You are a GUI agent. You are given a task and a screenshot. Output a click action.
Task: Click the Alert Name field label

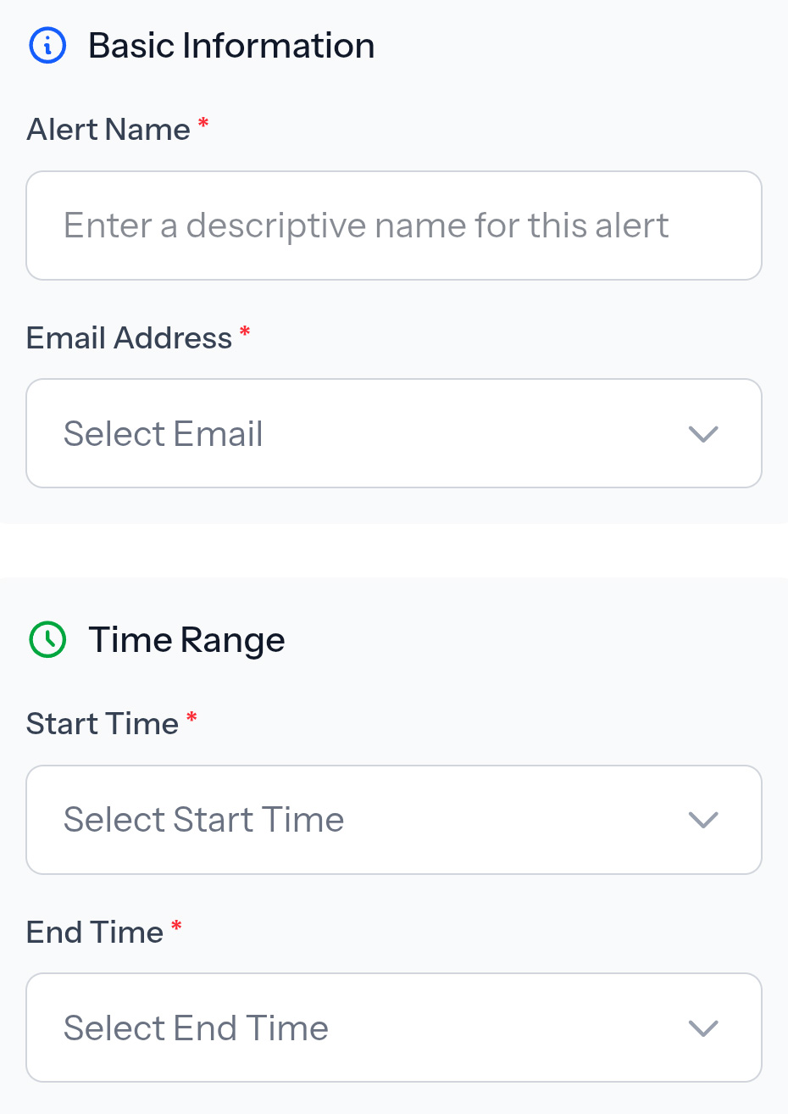(x=108, y=130)
